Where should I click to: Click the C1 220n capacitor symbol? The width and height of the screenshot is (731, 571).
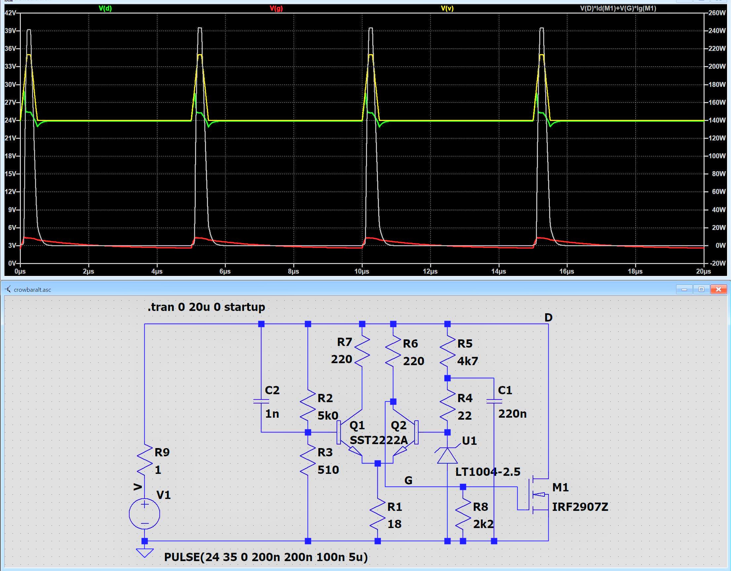click(x=494, y=401)
